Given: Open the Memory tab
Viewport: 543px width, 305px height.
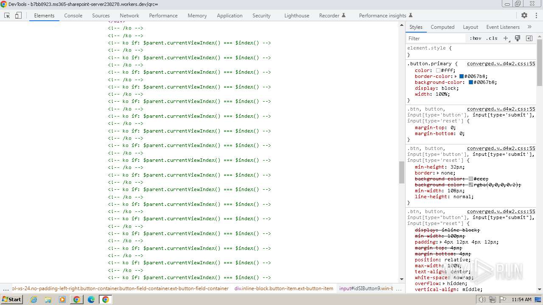Looking at the screenshot, I should (x=197, y=15).
